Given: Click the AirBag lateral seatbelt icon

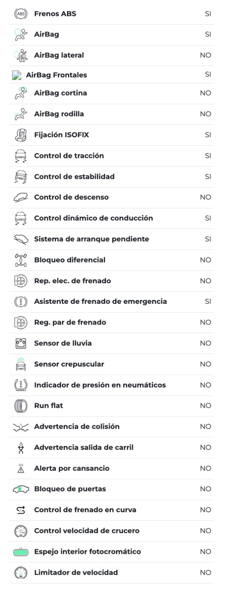Looking at the screenshot, I should tap(21, 55).
